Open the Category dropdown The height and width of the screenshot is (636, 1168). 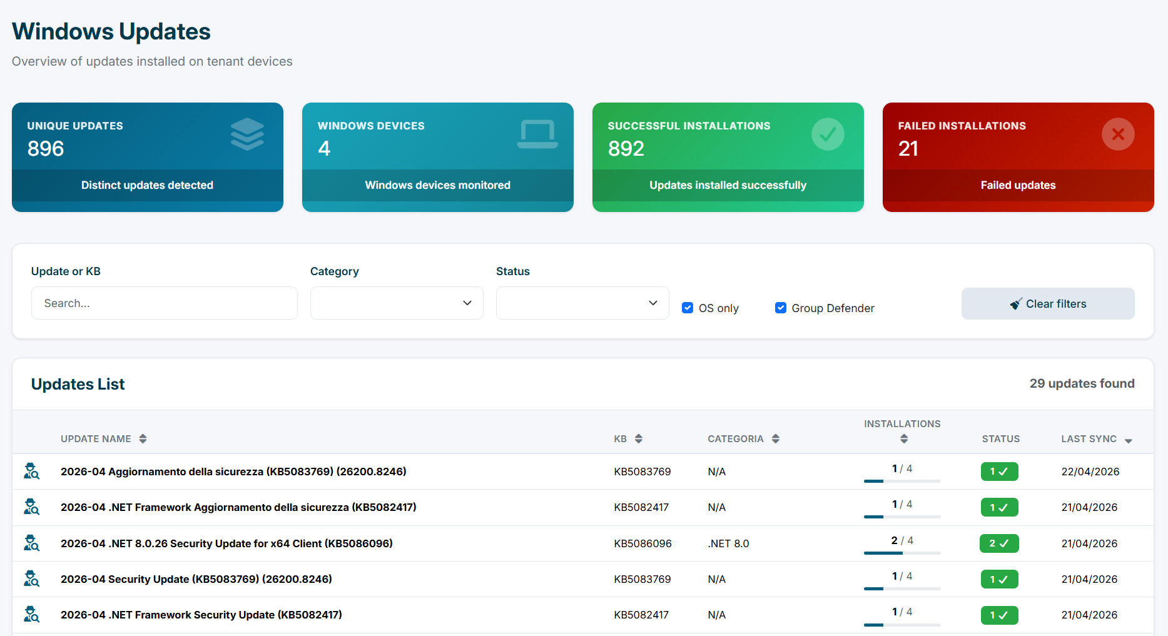pyautogui.click(x=397, y=303)
